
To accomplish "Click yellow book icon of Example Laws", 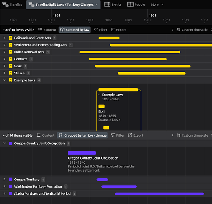I will click(x=11, y=80).
